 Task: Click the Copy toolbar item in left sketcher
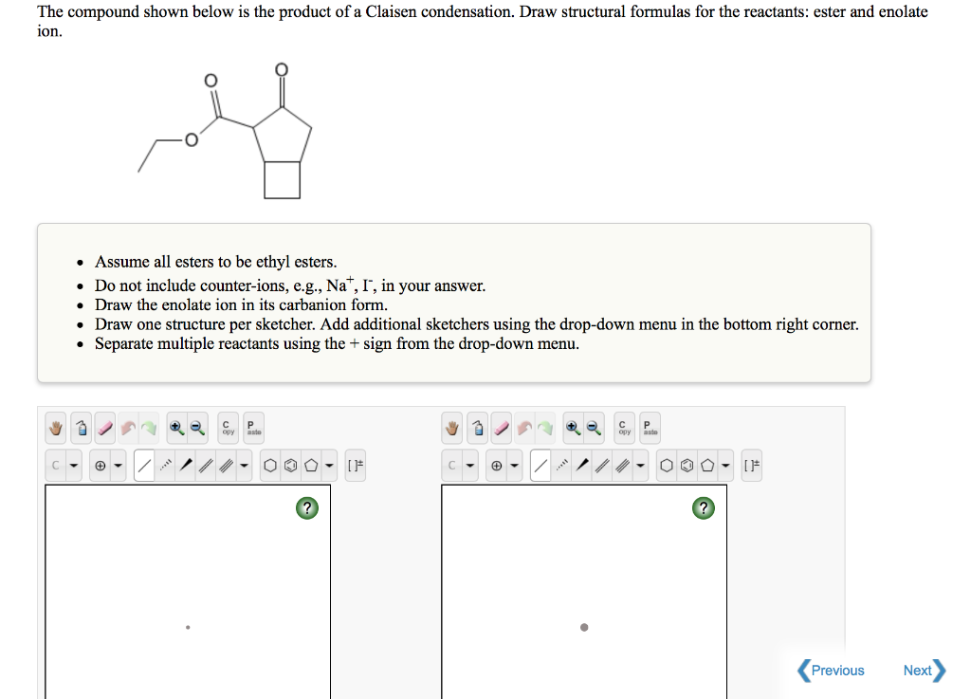tap(227, 428)
